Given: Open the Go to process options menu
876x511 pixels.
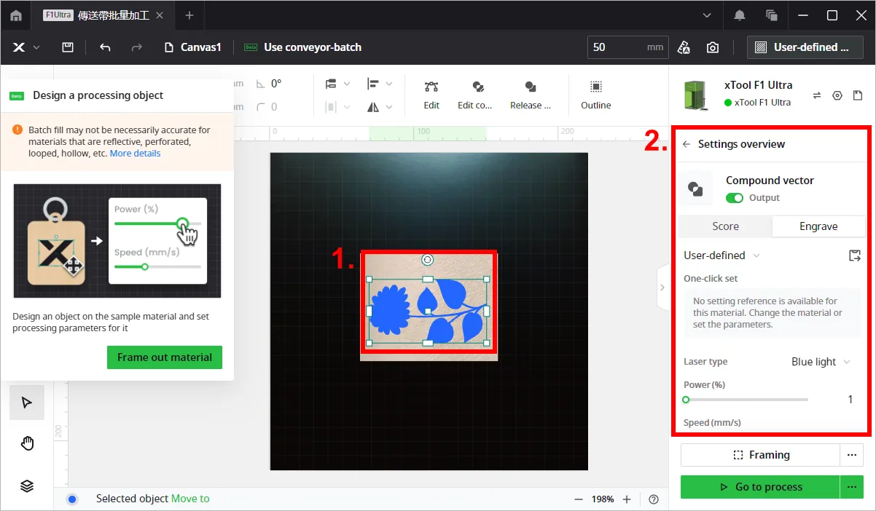Looking at the screenshot, I should (x=851, y=487).
